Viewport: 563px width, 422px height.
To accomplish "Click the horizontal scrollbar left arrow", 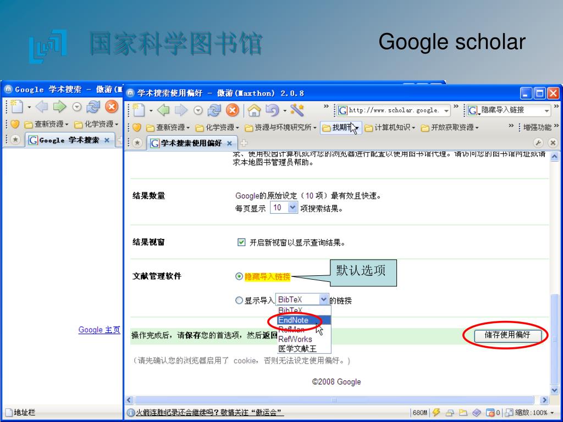I will click(129, 400).
